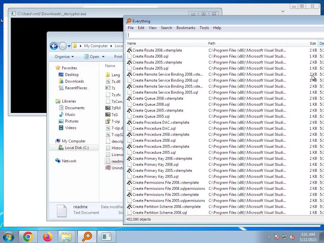Click the Print button in Explorer toolbar
This screenshot has height=243, width=324.
pos(118,57)
